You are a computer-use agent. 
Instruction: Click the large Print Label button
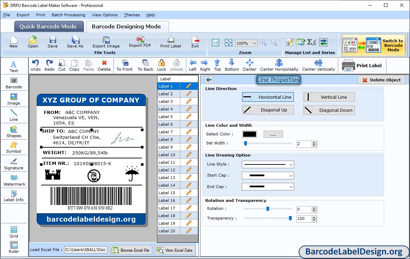pyautogui.click(x=362, y=65)
